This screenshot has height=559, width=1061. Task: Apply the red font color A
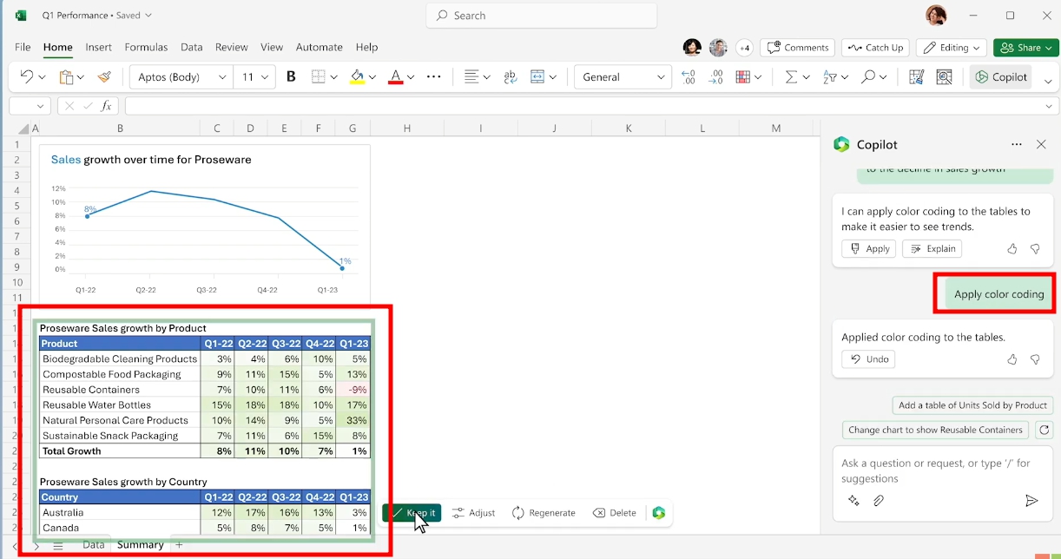click(395, 77)
